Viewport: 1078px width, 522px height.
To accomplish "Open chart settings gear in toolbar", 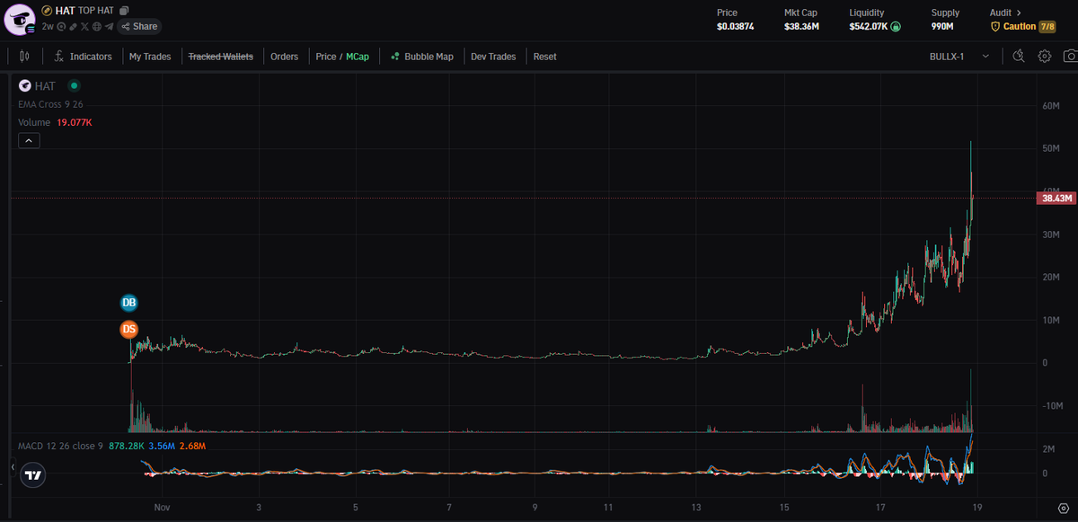I will coord(1045,56).
